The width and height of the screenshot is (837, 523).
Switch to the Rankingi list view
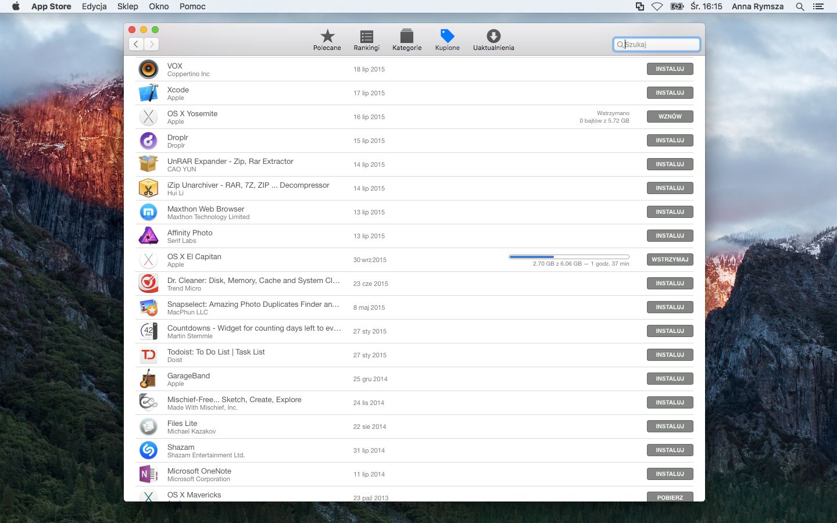pos(366,40)
